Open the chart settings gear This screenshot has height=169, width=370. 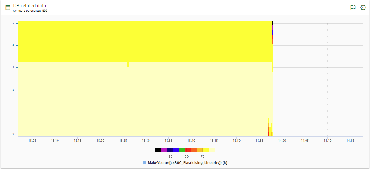click(363, 7)
